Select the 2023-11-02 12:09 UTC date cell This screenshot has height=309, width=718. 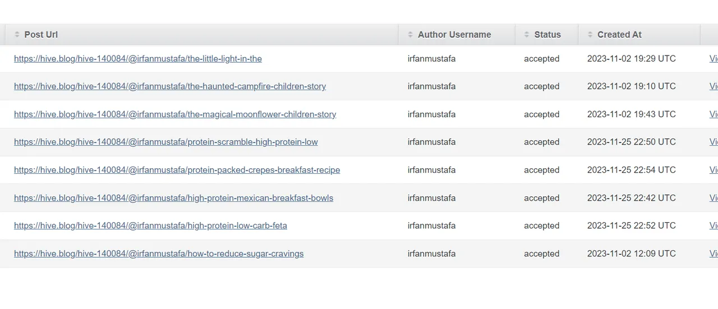point(632,253)
